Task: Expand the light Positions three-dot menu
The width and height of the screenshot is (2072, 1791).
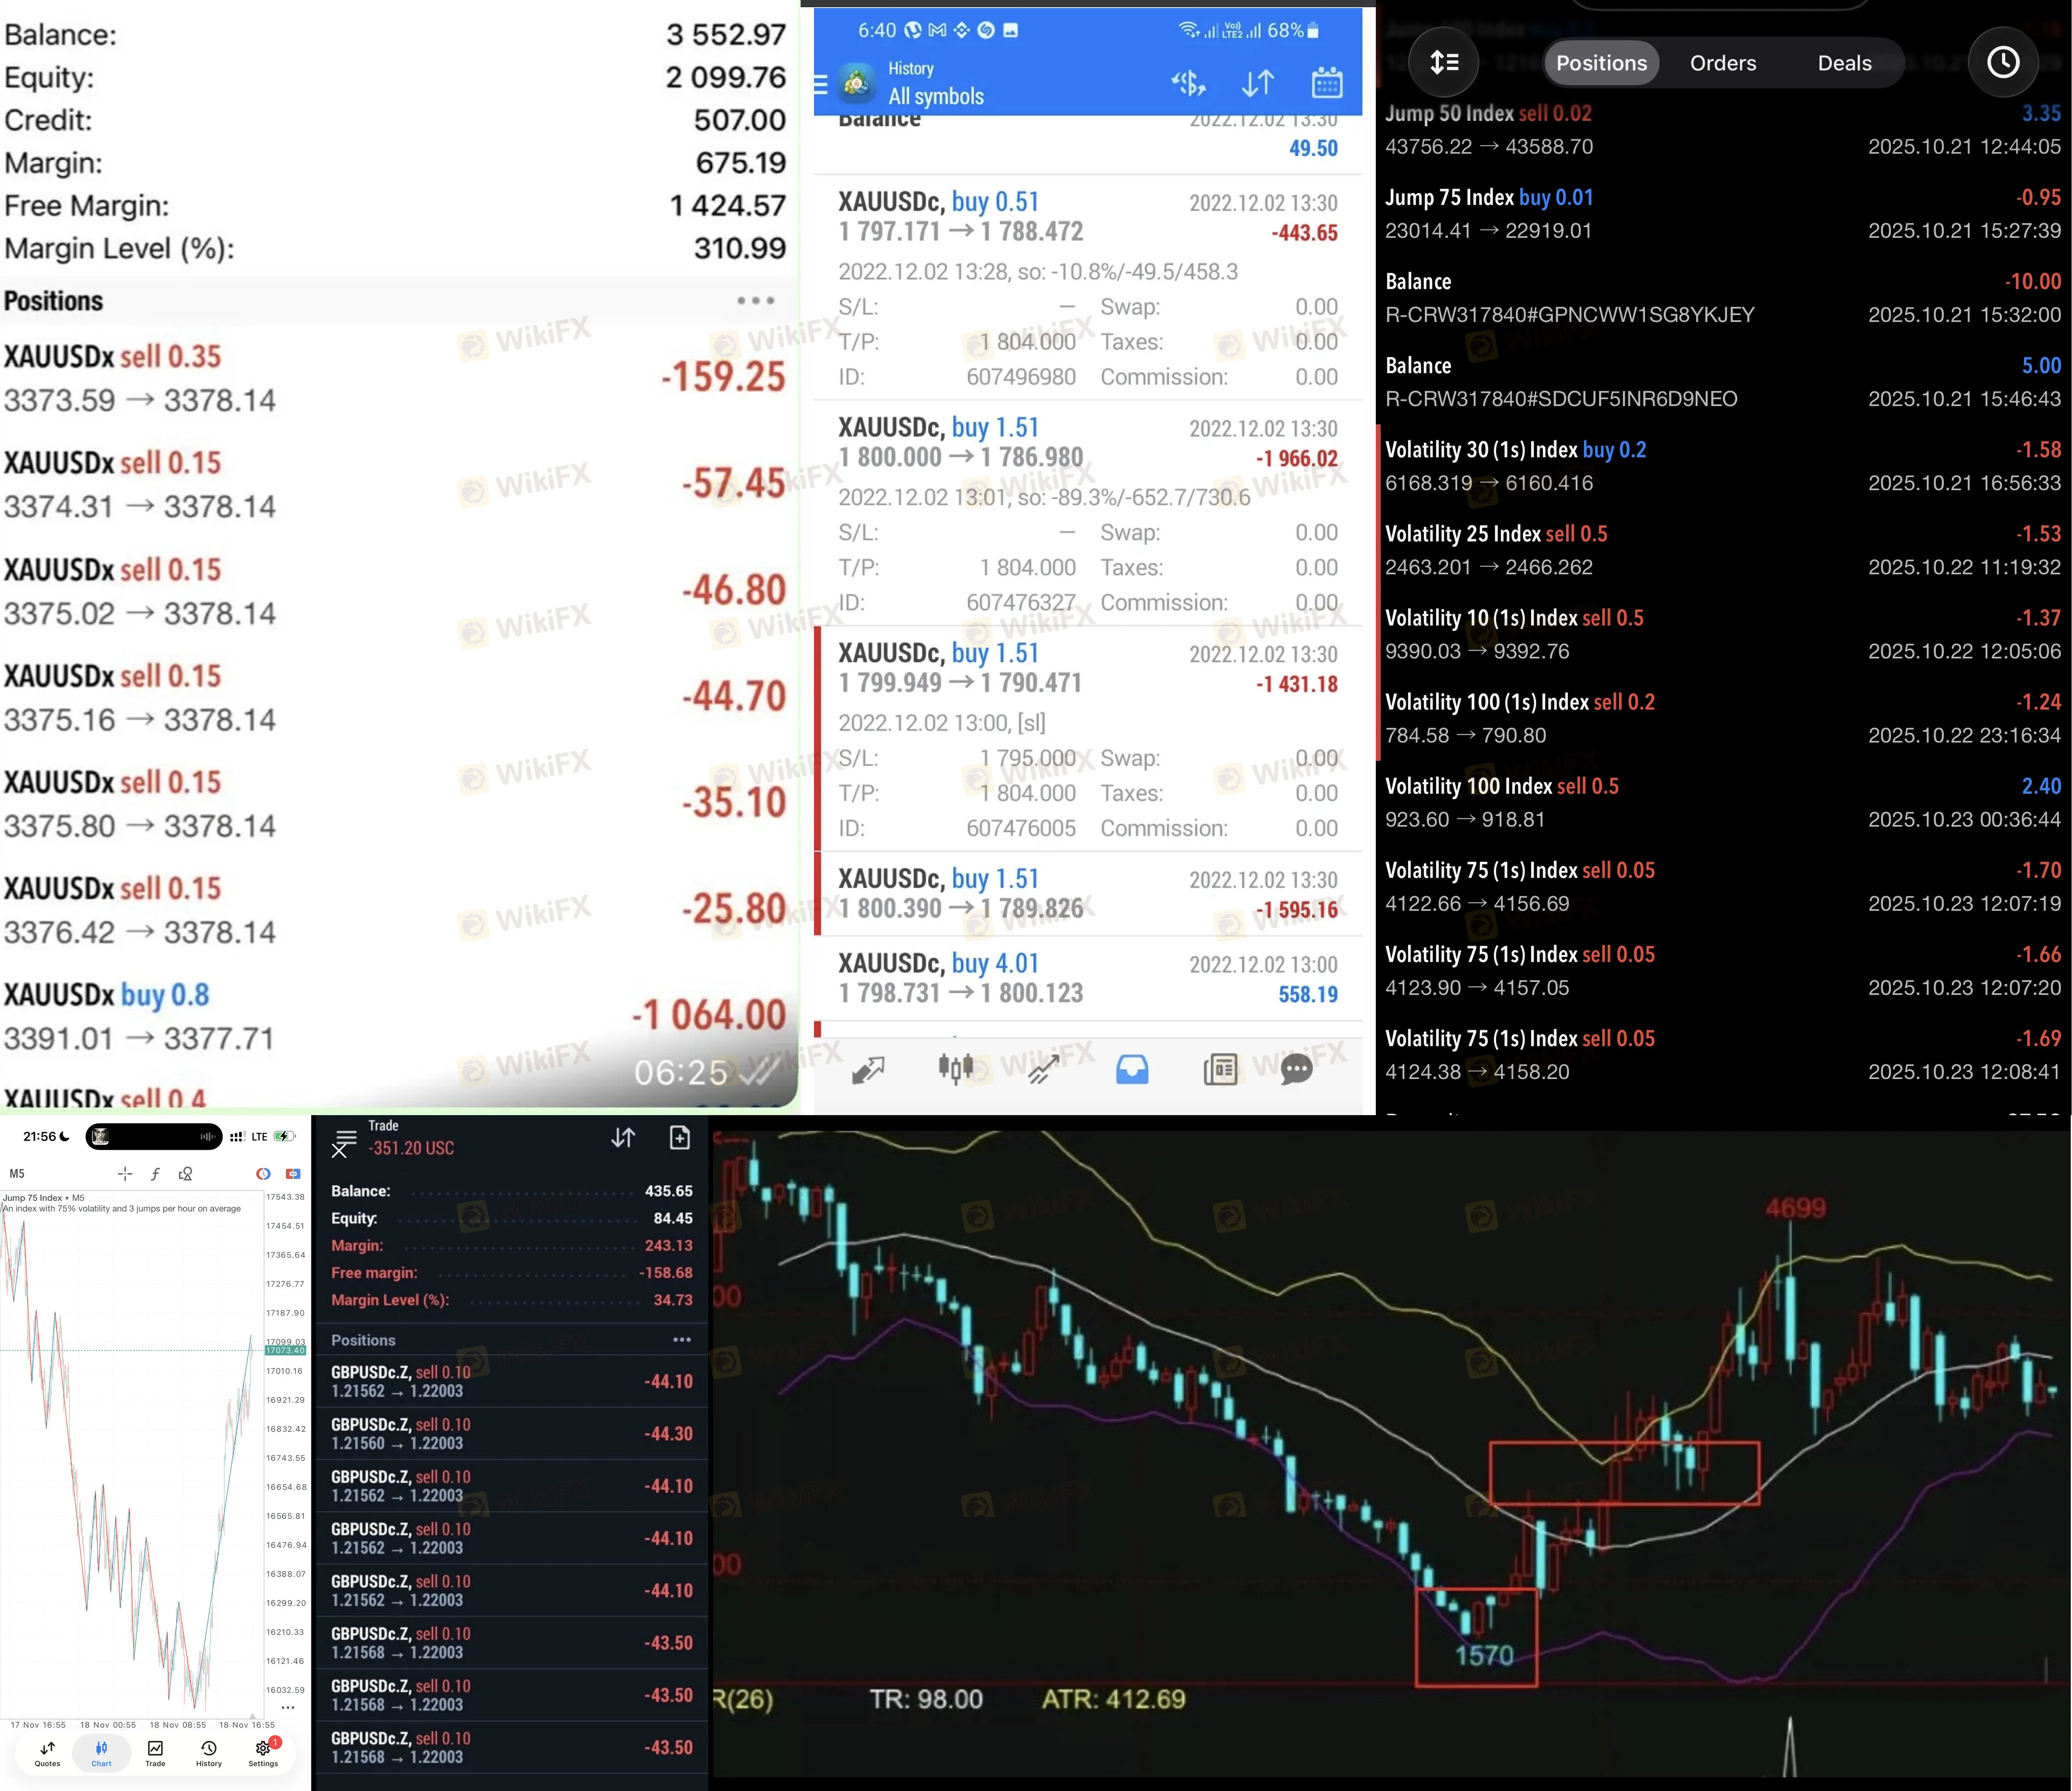Action: tap(755, 301)
